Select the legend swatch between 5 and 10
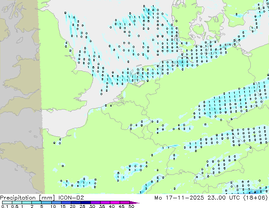The width and height of the screenshot is (269, 208). pos(47,202)
